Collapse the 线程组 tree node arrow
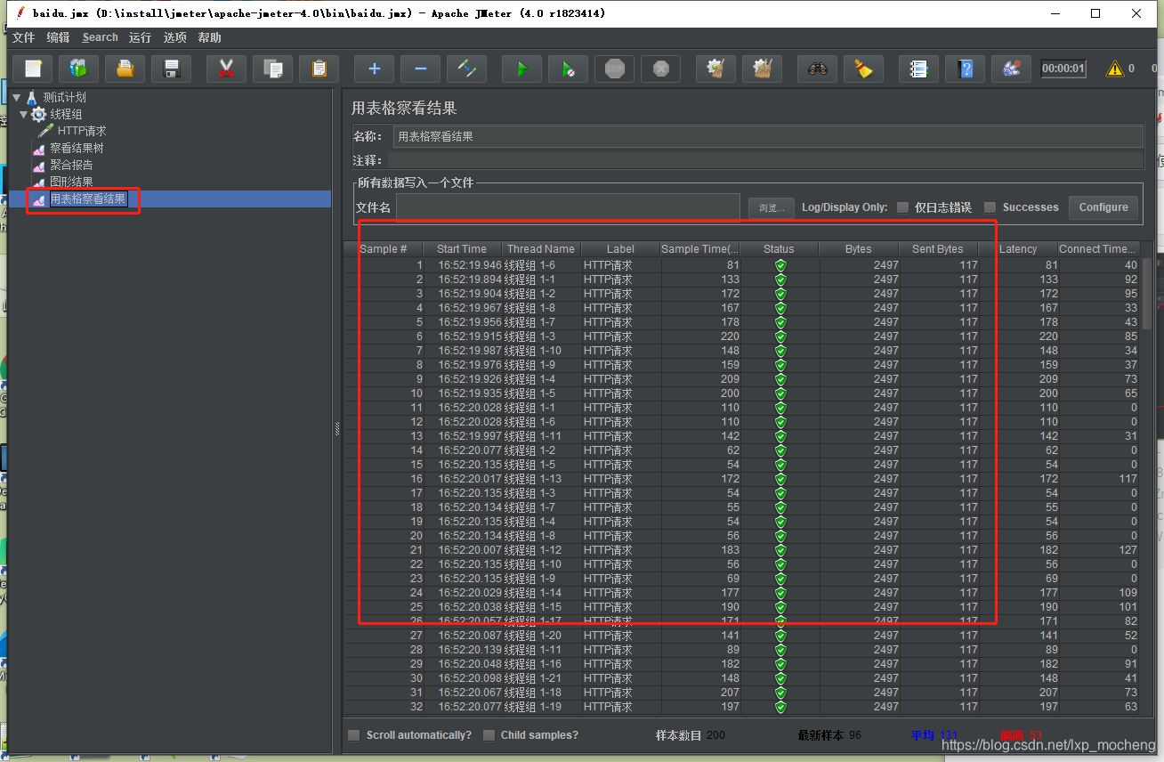 point(24,114)
